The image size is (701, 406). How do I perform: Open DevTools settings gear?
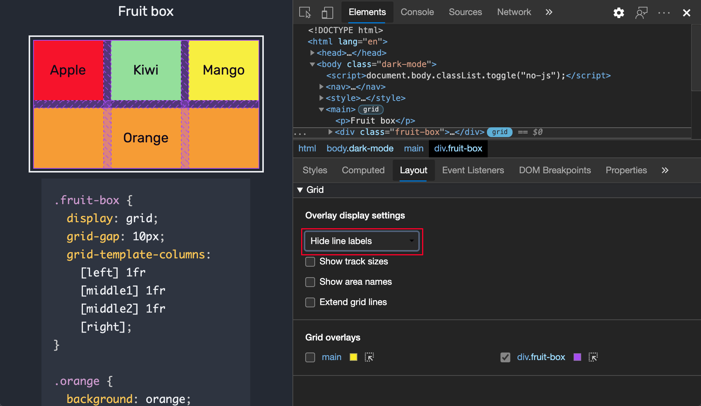tap(618, 12)
